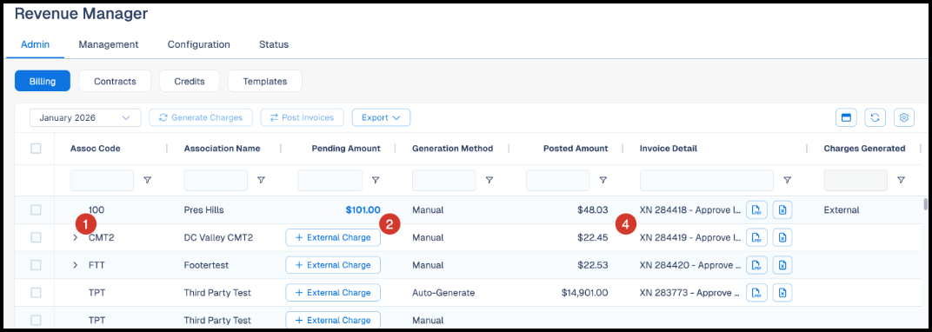
Task: Click the Generation Method filter icon
Action: (489, 180)
